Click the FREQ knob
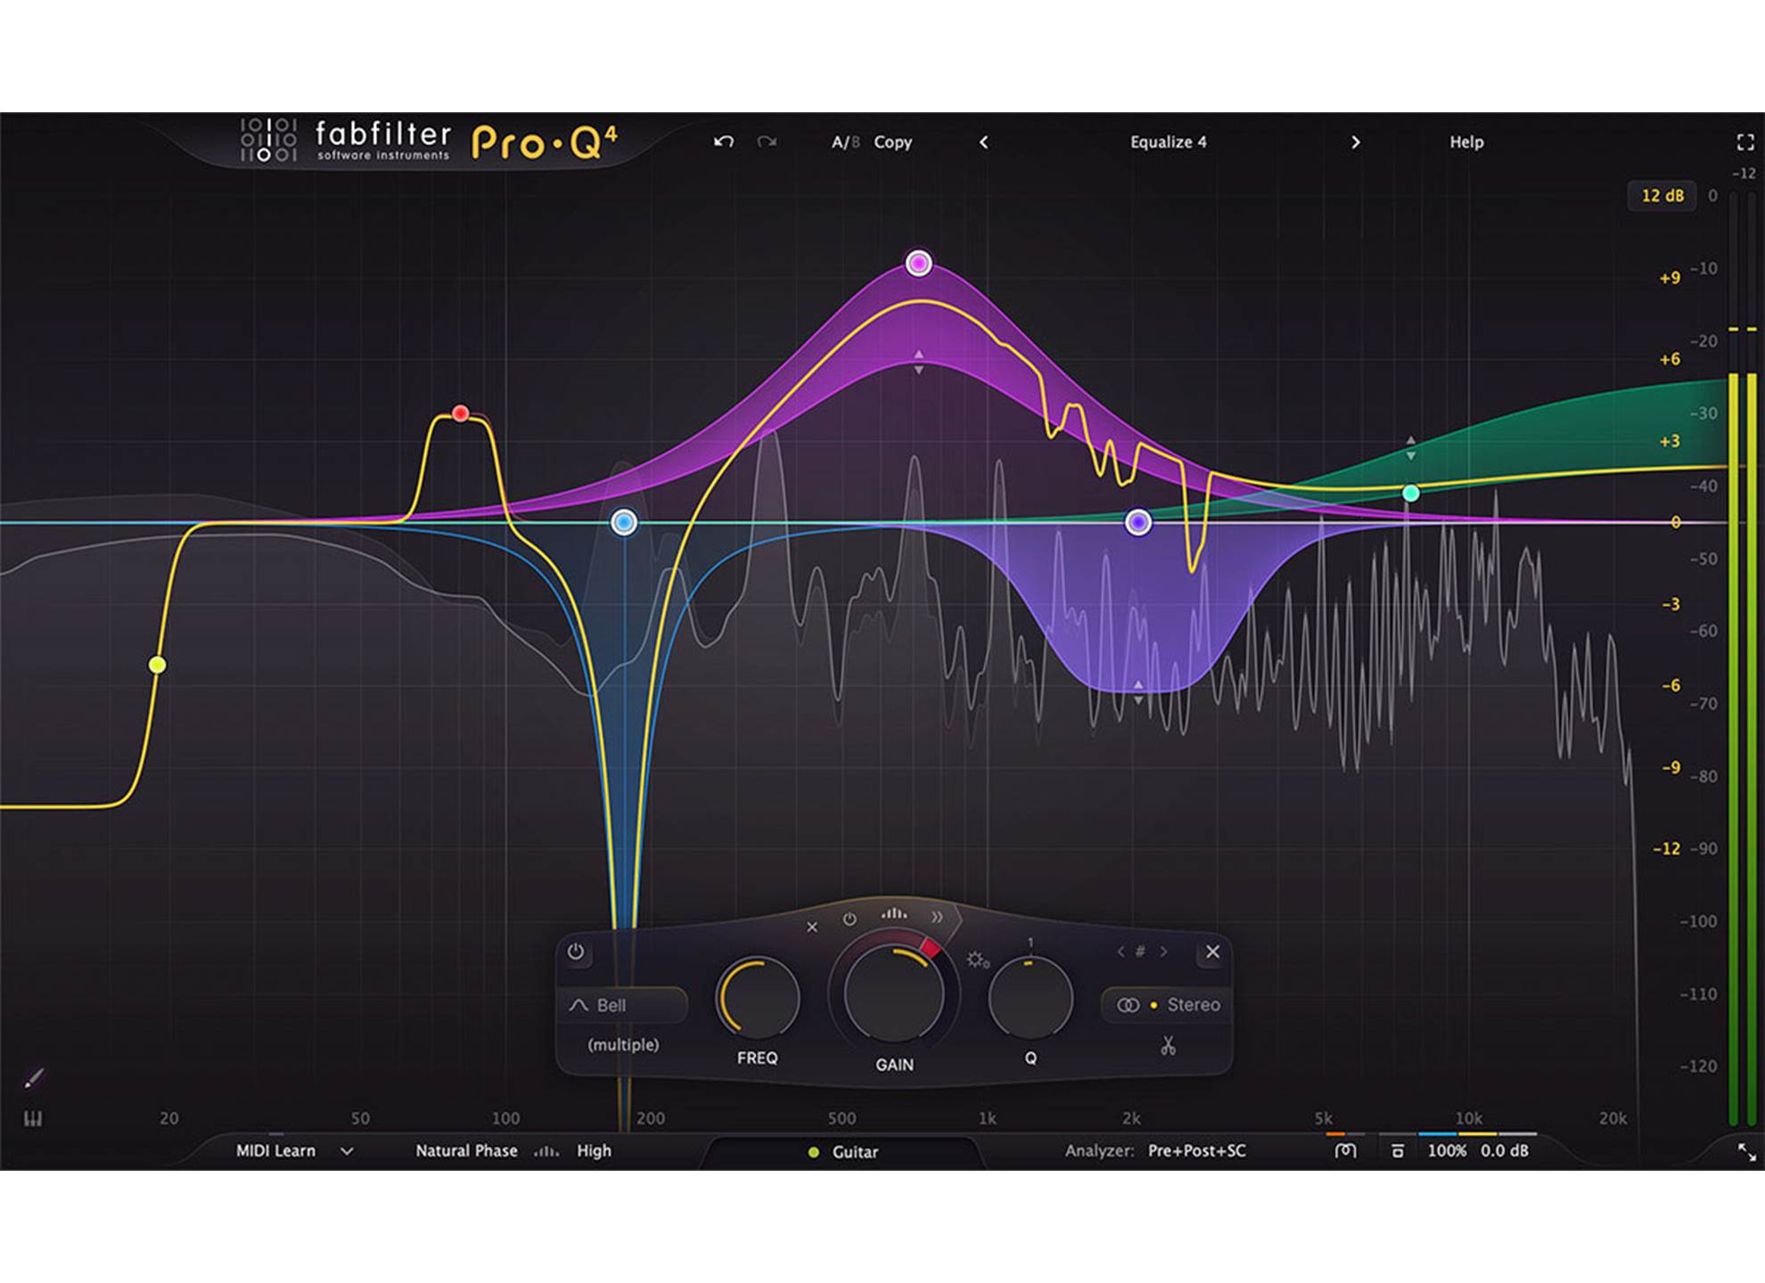 click(x=758, y=999)
